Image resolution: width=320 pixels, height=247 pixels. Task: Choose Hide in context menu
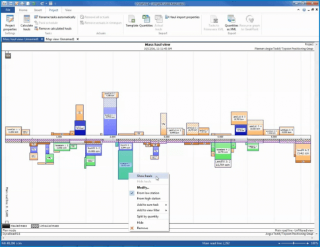click(149, 223)
